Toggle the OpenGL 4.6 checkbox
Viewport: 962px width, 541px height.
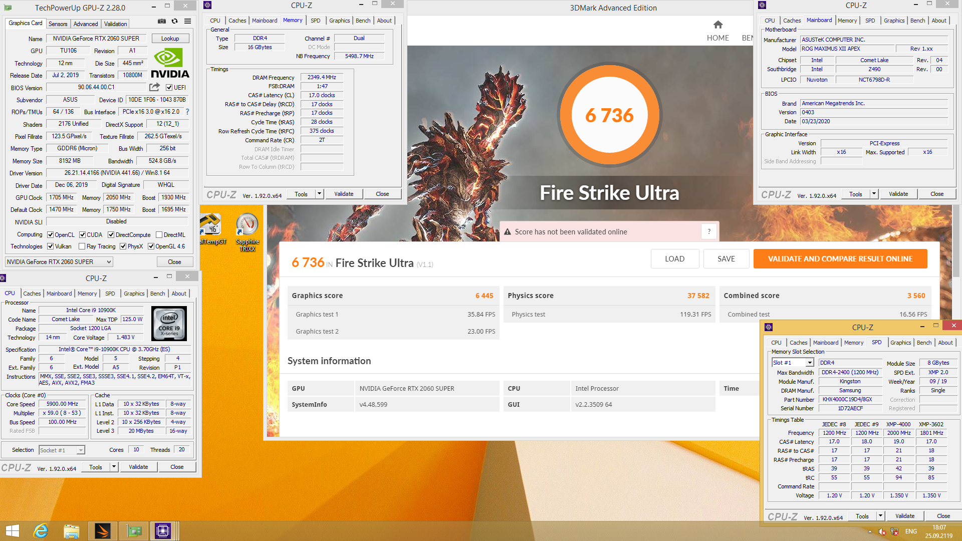151,246
